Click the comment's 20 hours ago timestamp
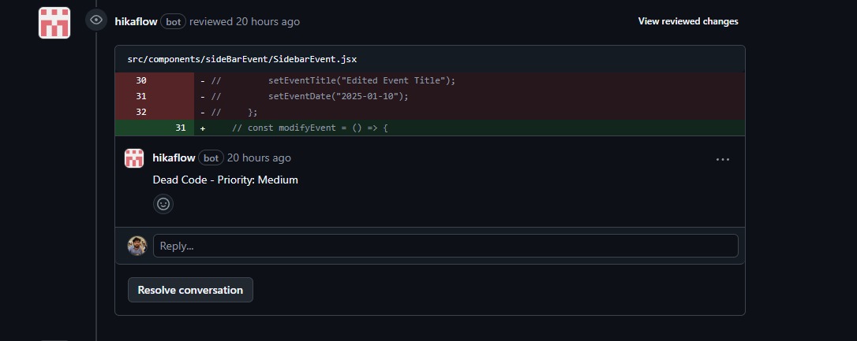Image resolution: width=857 pixels, height=341 pixels. (x=259, y=158)
